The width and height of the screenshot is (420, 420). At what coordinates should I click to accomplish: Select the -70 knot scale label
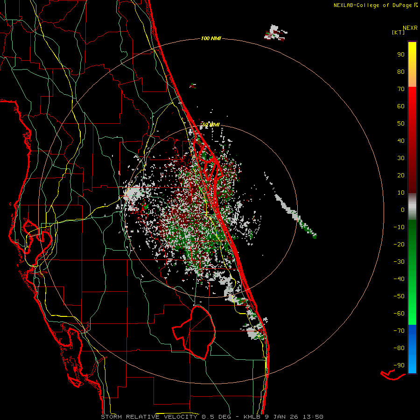click(x=399, y=331)
